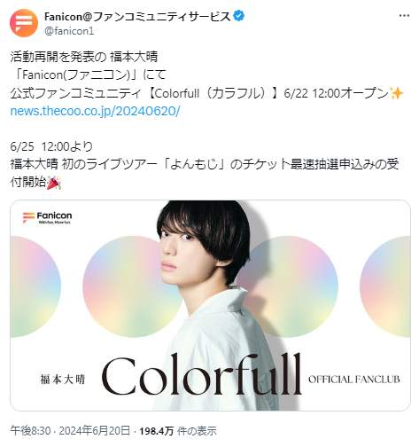The image size is (419, 447).
Task: Click the Fanicon orange profile avatar
Action: click(24, 23)
